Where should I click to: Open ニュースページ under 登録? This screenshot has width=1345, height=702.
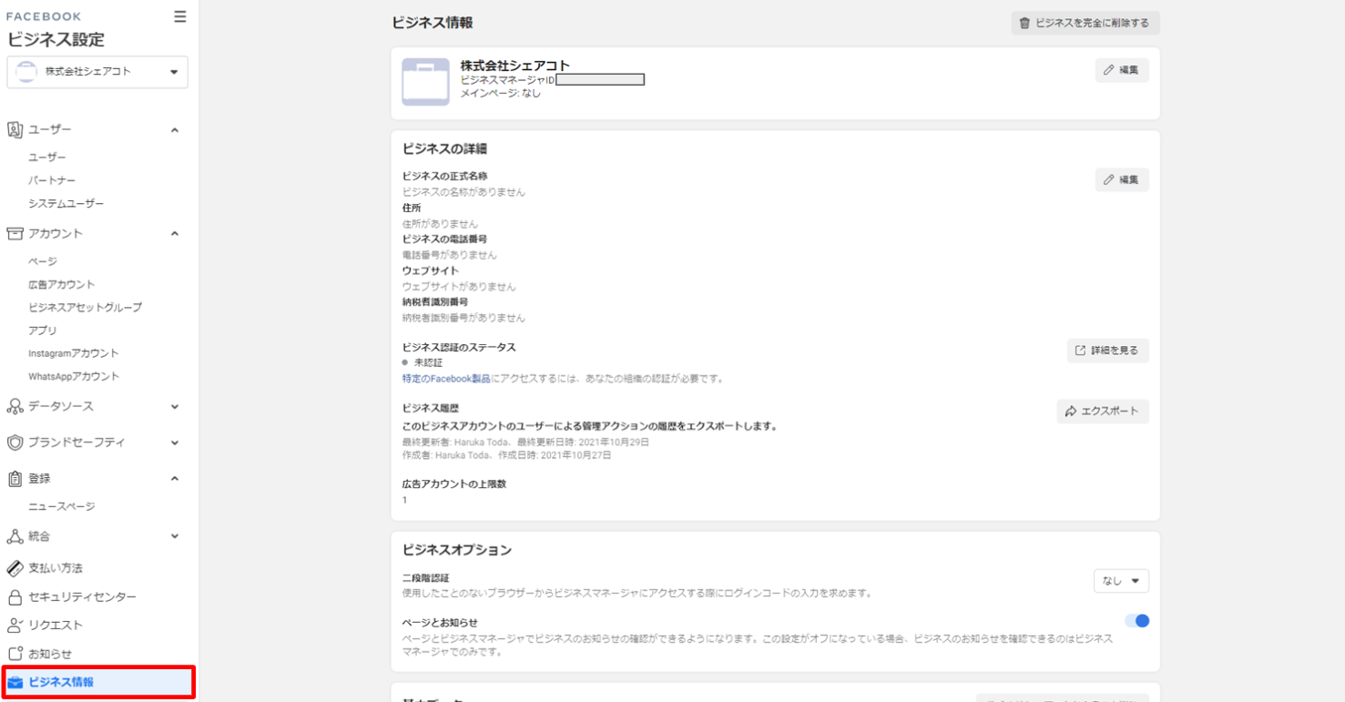coord(62,506)
